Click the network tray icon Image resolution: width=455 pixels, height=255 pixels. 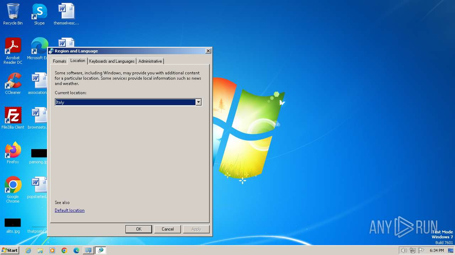coord(413,250)
